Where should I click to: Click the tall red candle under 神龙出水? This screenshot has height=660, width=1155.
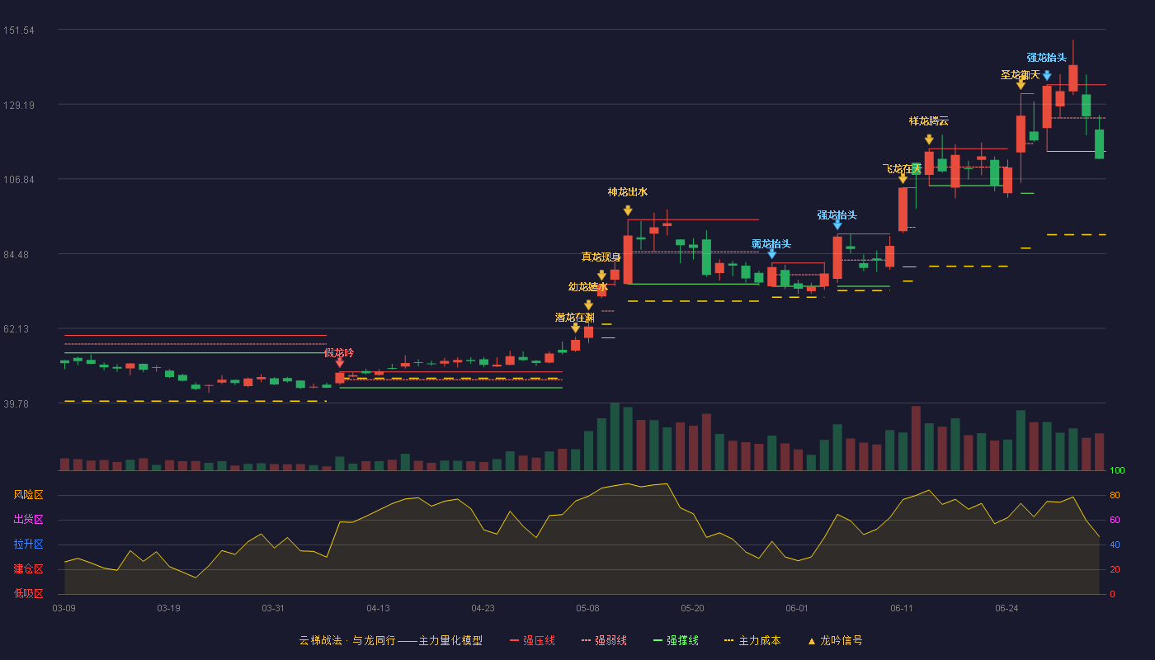(628, 259)
